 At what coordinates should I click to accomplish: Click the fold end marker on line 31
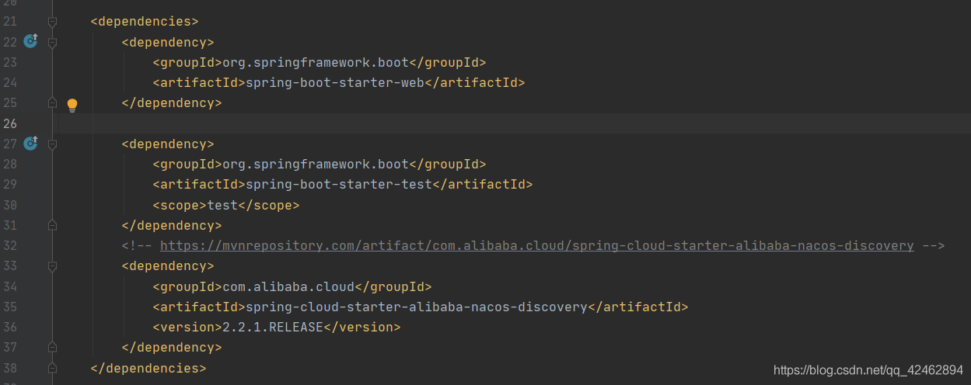pyautogui.click(x=52, y=225)
